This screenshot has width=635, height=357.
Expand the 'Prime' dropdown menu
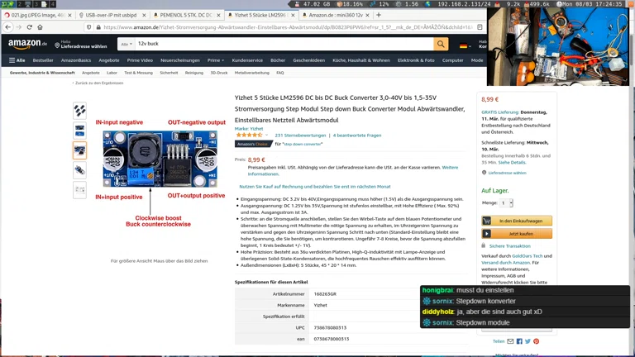click(216, 60)
